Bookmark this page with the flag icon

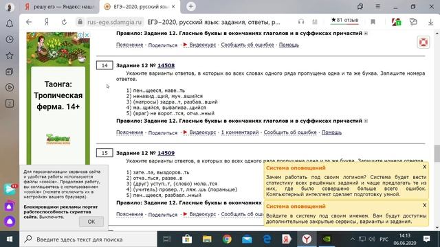[373, 21]
